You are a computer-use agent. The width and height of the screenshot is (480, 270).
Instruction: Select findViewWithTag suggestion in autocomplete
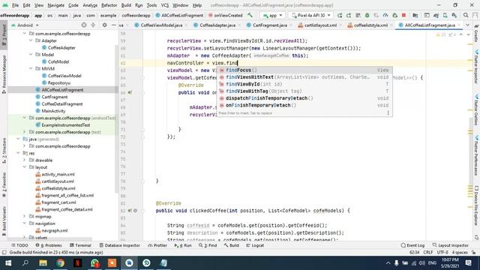coord(304,91)
